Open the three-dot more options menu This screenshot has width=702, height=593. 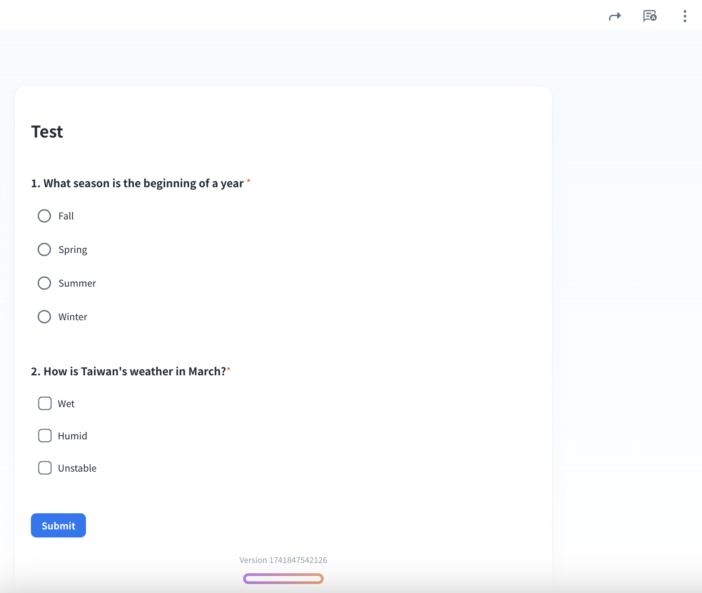coord(685,16)
